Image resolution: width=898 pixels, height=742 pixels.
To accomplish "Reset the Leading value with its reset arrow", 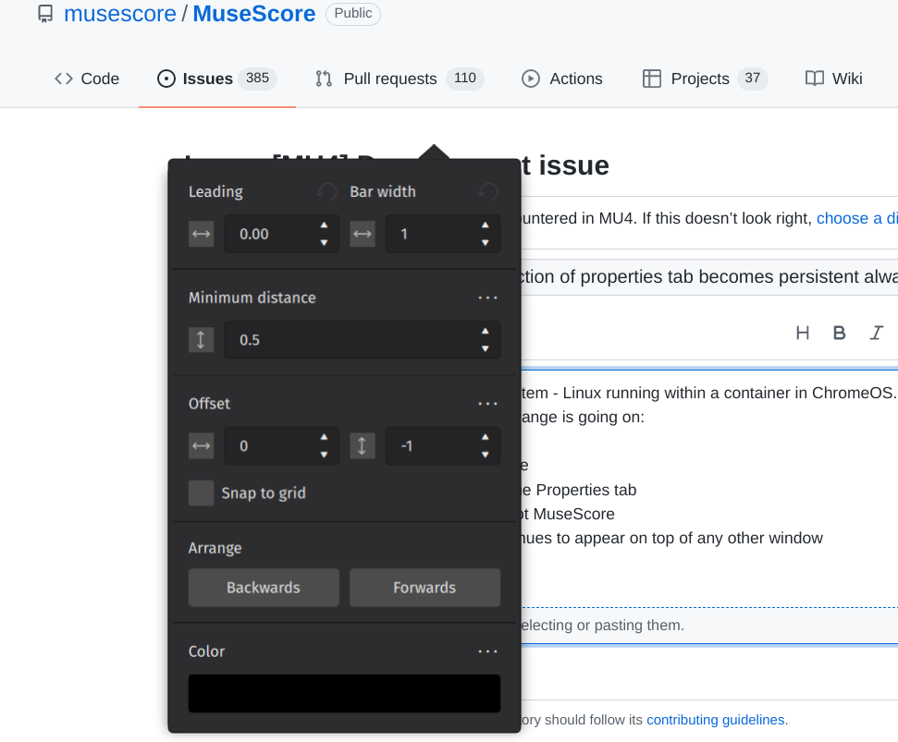I will click(326, 191).
